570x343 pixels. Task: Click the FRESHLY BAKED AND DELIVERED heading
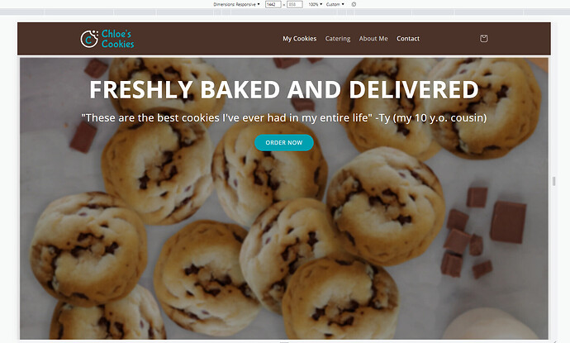point(284,89)
